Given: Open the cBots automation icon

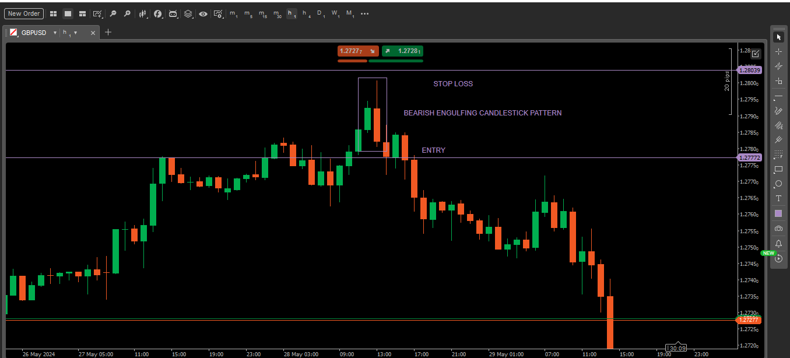Looking at the screenshot, I should tap(173, 13).
